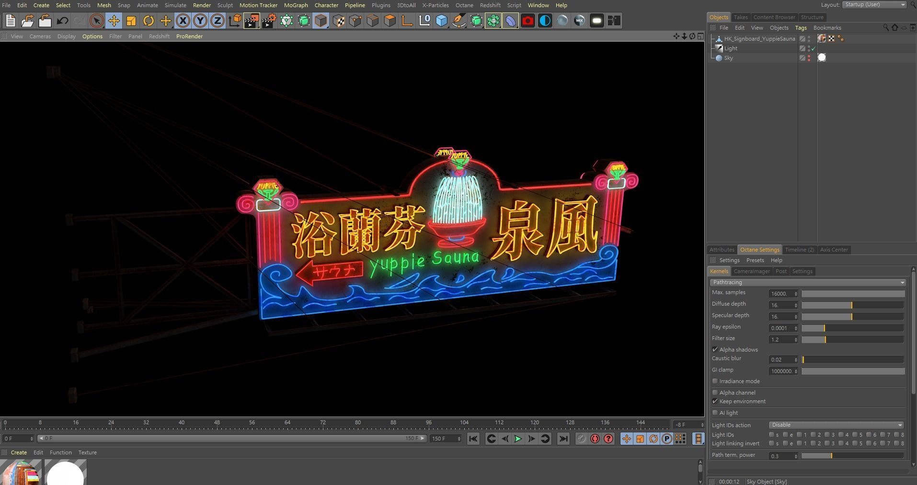The image size is (917, 485).
Task: Click the New document icon in toolbar
Action: pos(10,21)
